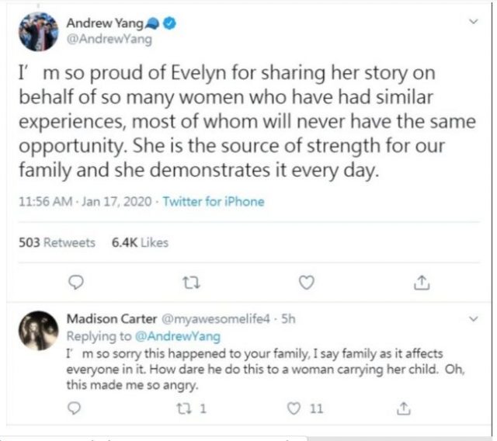The height and width of the screenshot is (441, 497).
Task: Like Andrew Yang's main tweet
Action: 307,283
